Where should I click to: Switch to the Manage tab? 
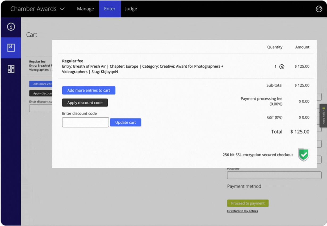coord(85,9)
